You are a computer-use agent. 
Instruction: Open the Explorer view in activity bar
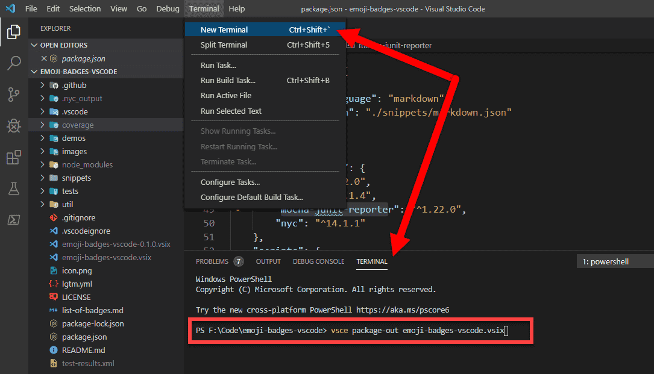click(14, 32)
